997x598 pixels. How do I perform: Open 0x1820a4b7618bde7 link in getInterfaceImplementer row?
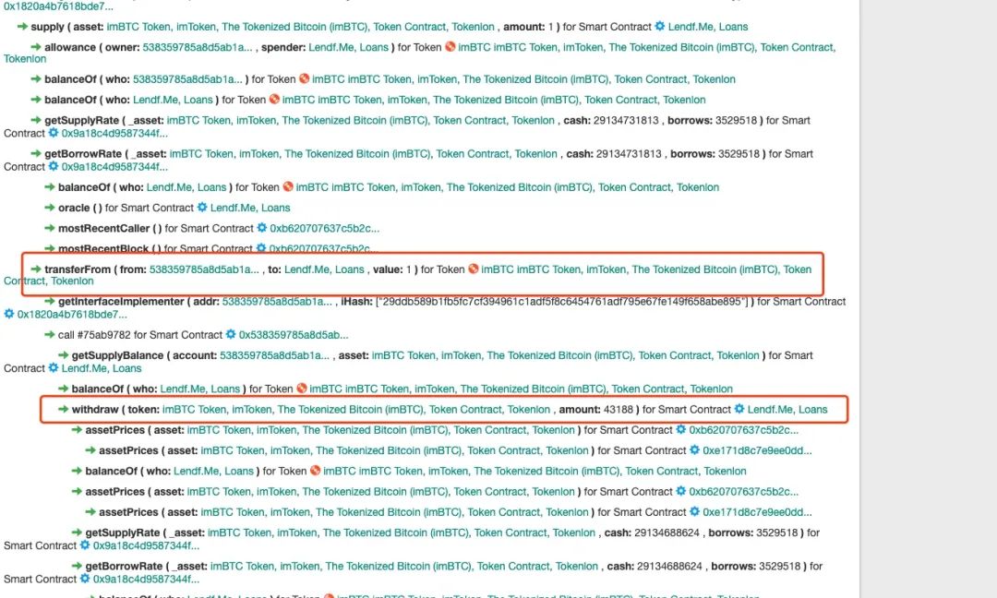coord(72,315)
